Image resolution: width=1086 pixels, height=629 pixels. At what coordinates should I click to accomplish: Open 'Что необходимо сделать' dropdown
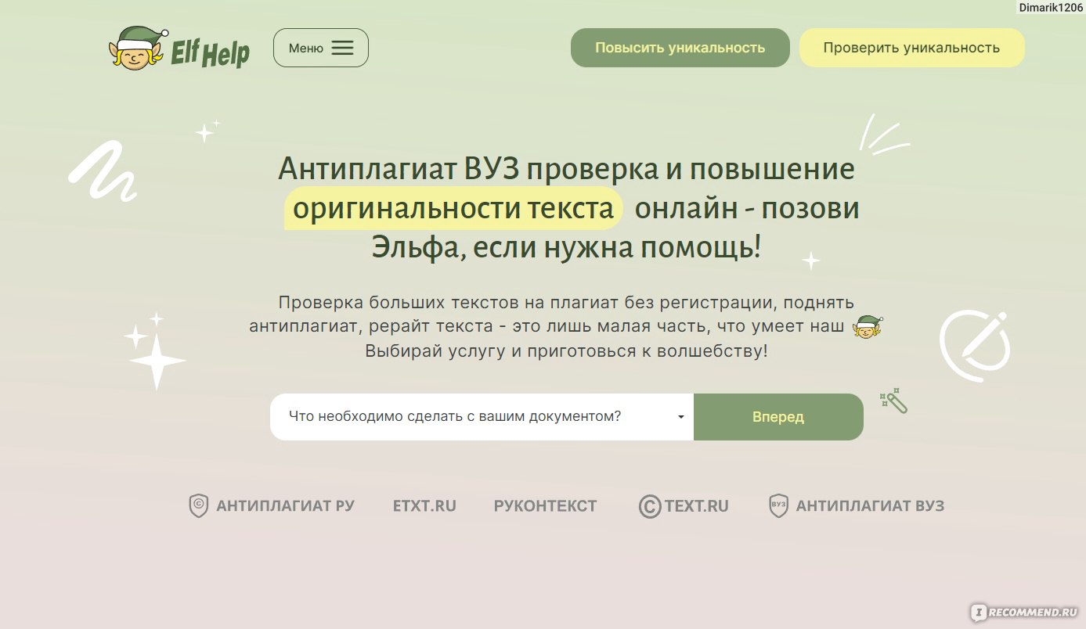[482, 417]
